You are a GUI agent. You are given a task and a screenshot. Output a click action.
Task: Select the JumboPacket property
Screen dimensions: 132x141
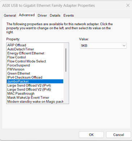pos(35,81)
